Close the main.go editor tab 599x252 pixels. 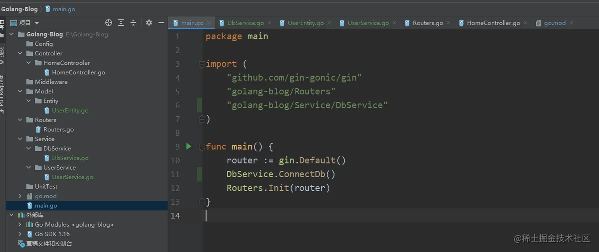tap(209, 23)
